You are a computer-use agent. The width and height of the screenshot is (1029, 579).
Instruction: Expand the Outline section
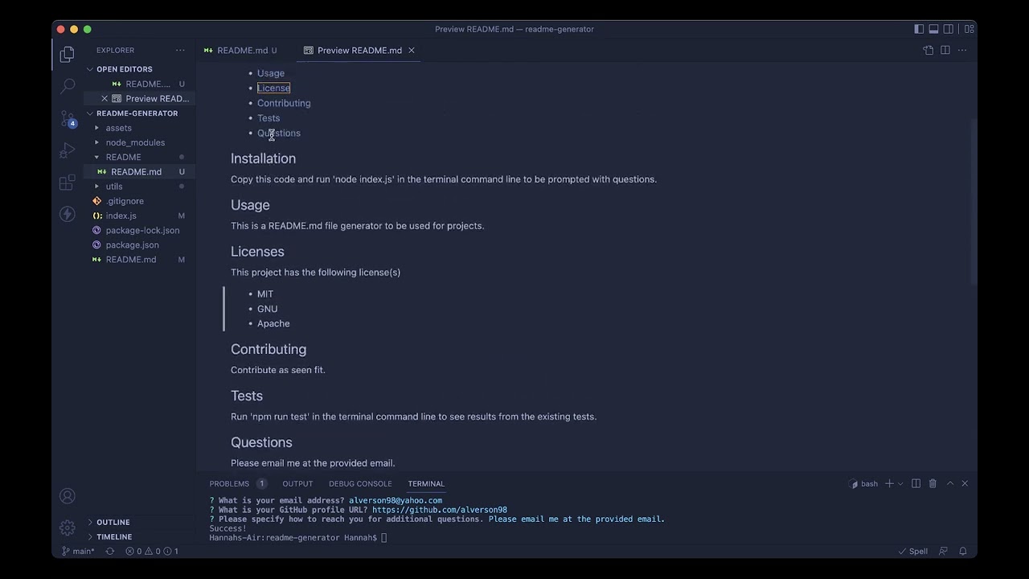113,522
